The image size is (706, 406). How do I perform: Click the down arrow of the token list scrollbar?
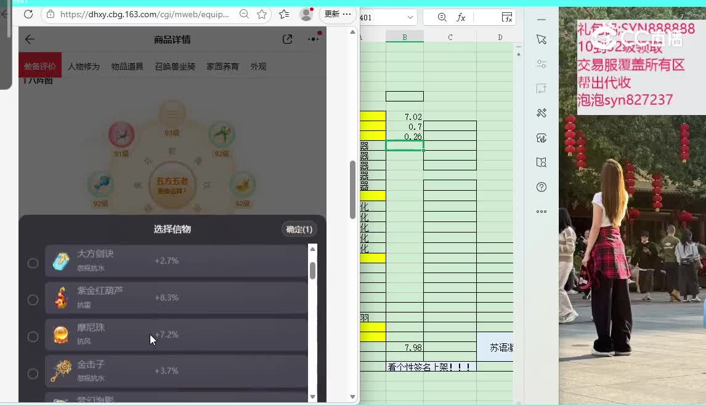(x=312, y=397)
